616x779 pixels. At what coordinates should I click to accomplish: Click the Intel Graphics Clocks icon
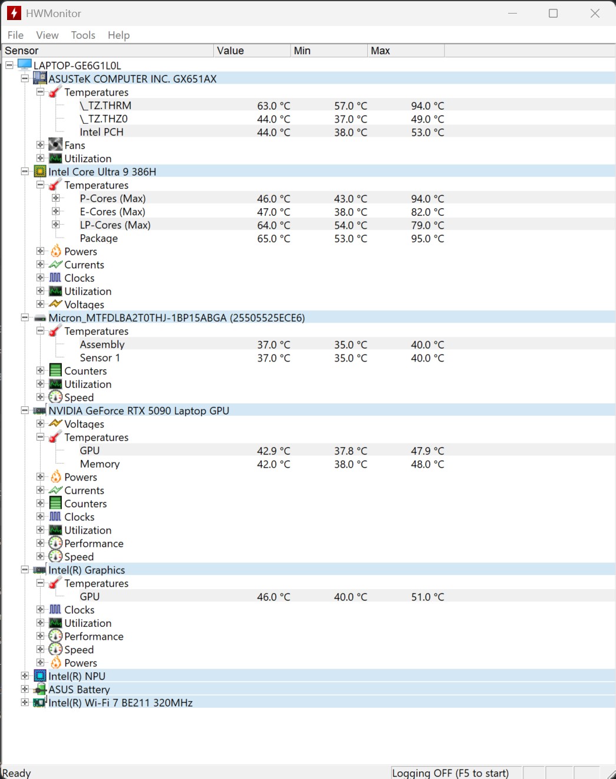[55, 609]
